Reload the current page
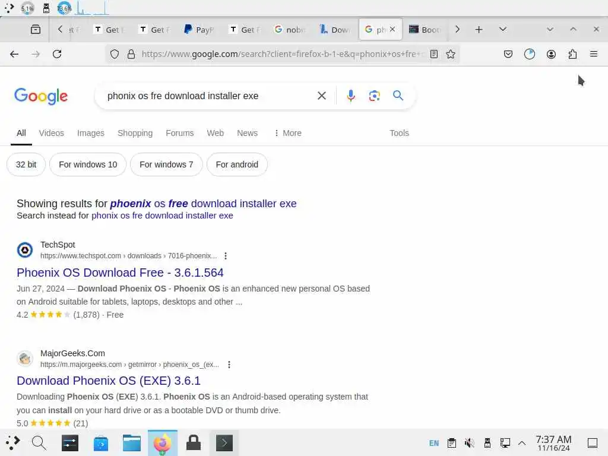Image resolution: width=608 pixels, height=456 pixels. [x=57, y=54]
